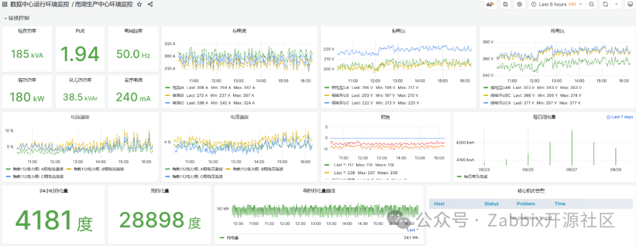
Task: Toggle the 相电压UA series in legend
Action: coord(340,88)
